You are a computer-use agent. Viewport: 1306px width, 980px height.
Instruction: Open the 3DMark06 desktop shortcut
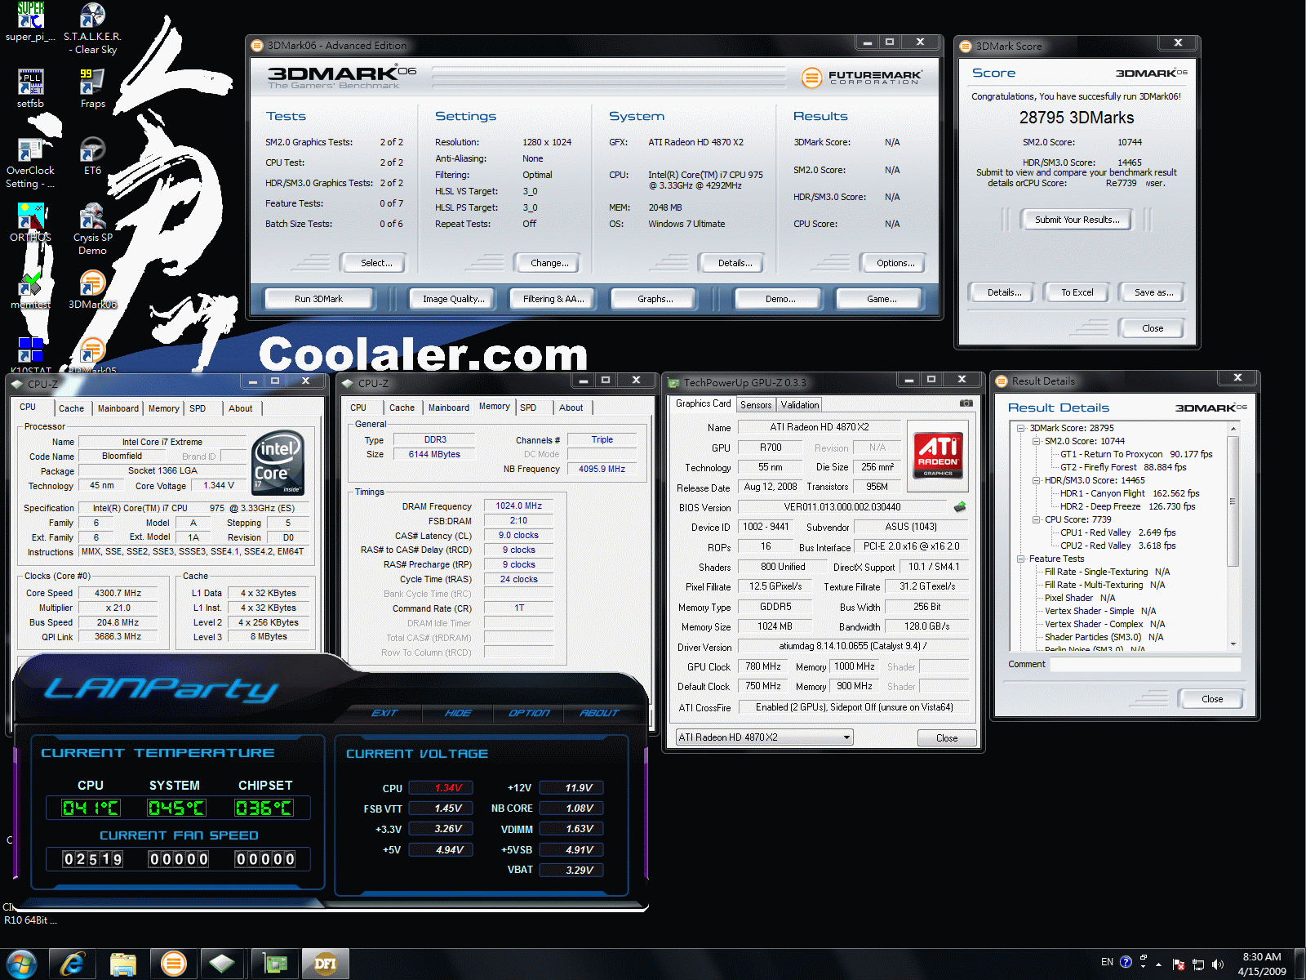[92, 290]
